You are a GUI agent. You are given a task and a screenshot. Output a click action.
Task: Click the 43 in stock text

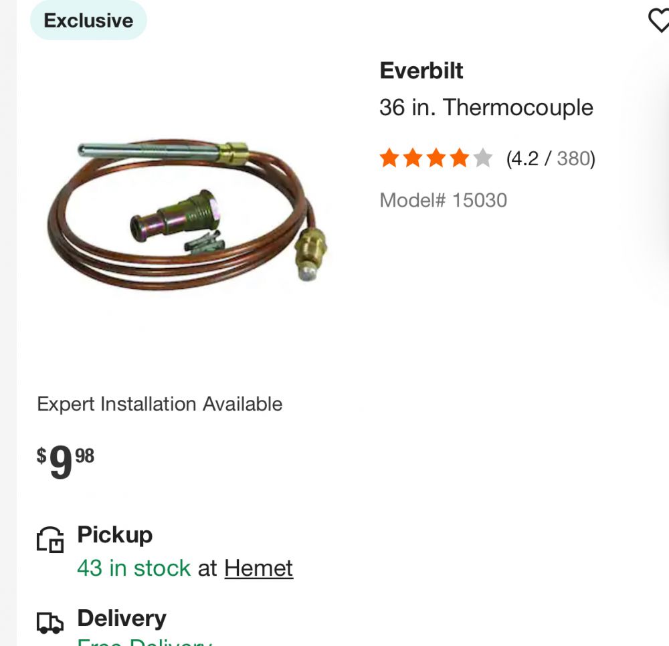[x=134, y=568]
